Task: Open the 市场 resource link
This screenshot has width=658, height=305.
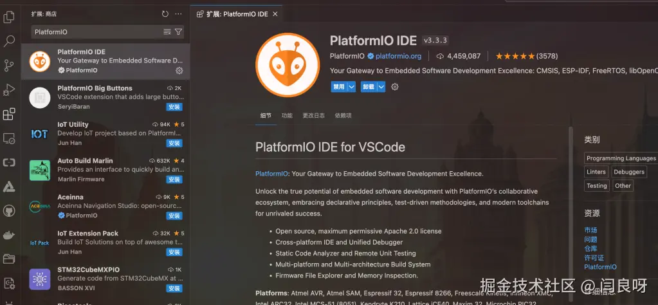Action: 590,230
